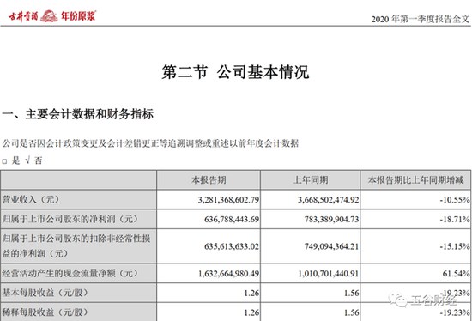
Task: Select the 上年同期 column header
Action: [x=311, y=180]
